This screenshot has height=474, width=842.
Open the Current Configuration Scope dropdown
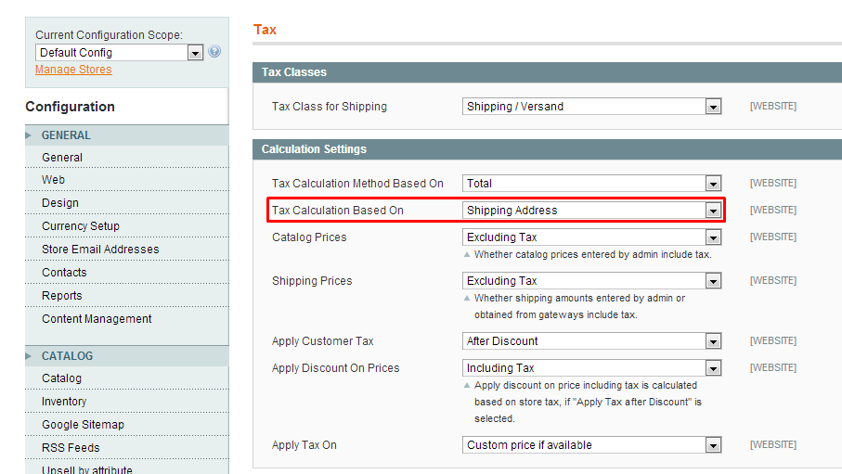(x=119, y=53)
